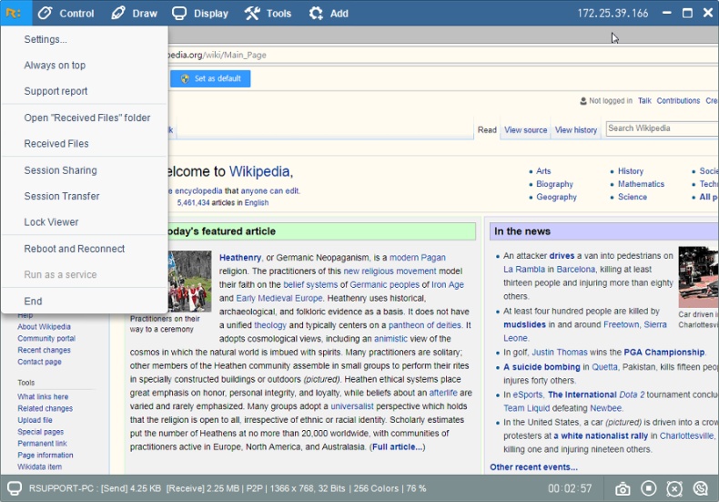Open the Control menu
719x502 pixels.
pos(66,14)
